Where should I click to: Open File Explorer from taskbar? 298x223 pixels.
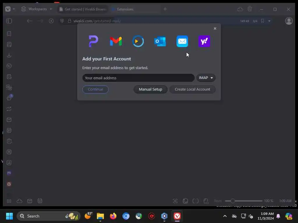point(100,216)
